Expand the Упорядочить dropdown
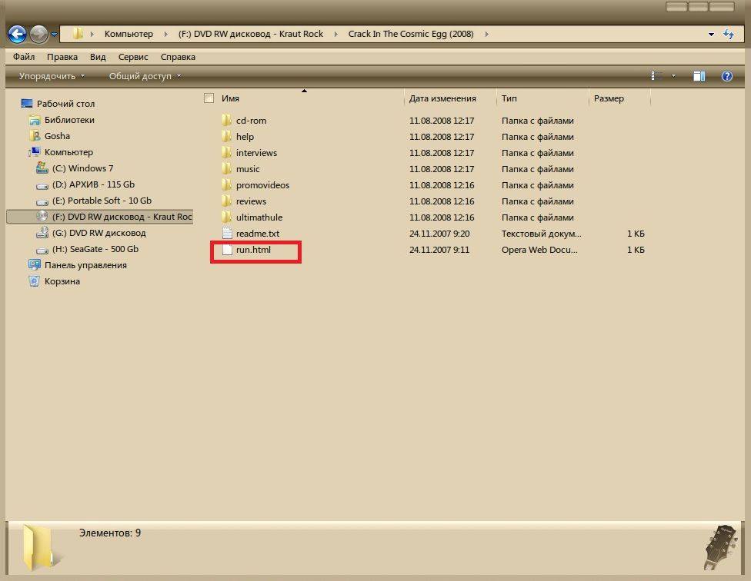 [x=52, y=76]
